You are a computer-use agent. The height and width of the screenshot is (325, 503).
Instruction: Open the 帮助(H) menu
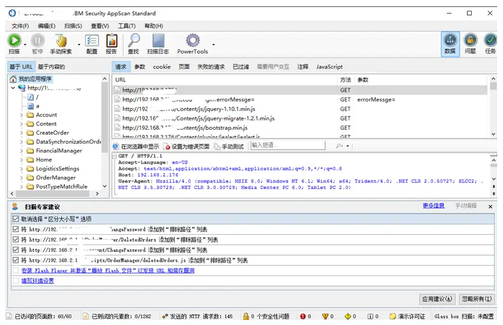pyautogui.click(x=154, y=26)
